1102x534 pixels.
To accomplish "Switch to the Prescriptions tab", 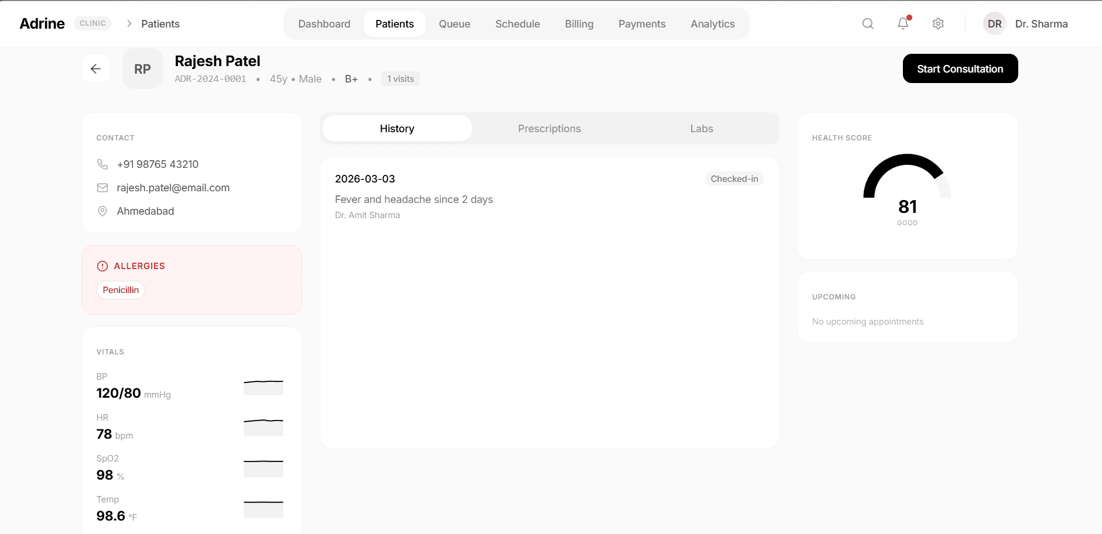I will pos(549,128).
